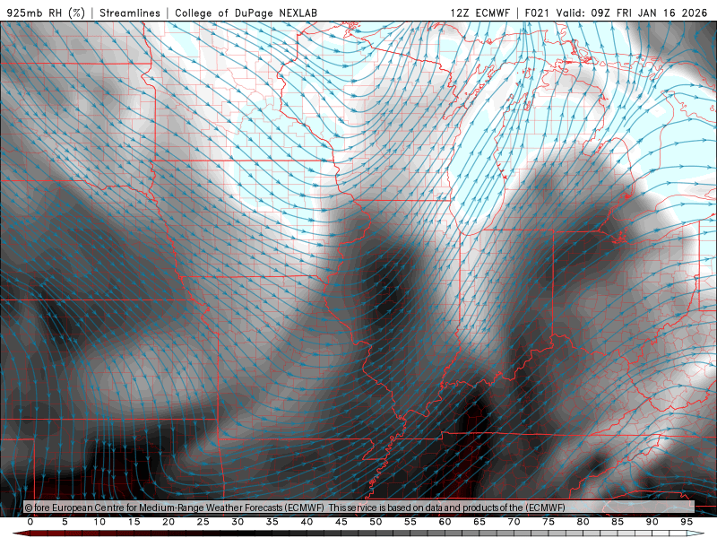The height and width of the screenshot is (538, 717).
Task: Click the "10" value on color scale
Action: (99, 522)
